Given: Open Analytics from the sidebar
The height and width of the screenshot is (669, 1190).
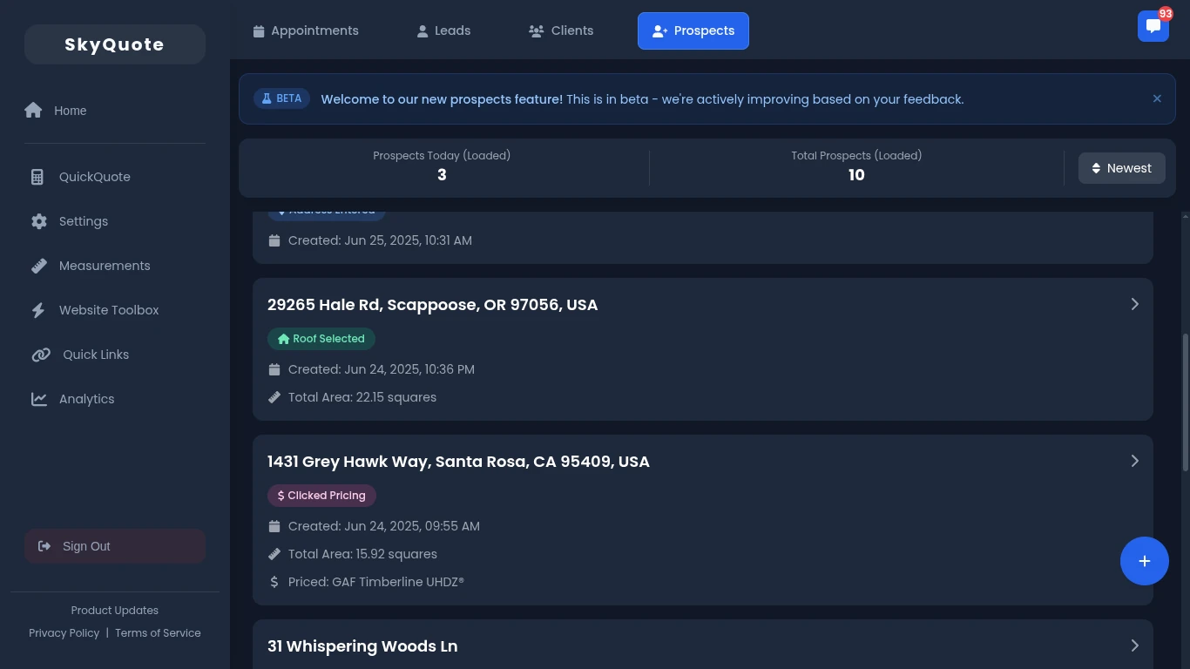Looking at the screenshot, I should (x=115, y=399).
